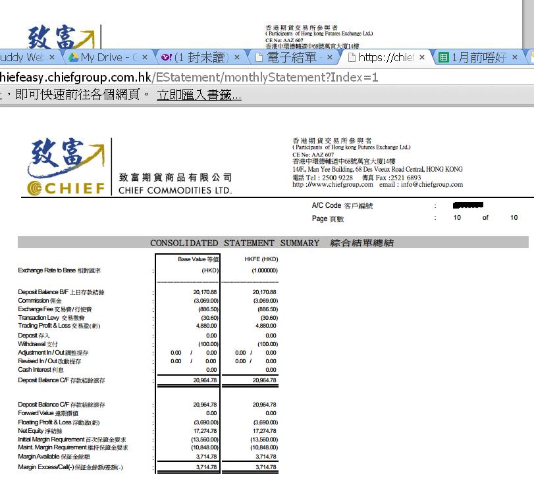Click the Margin Excess/Call(-) label
The width and height of the screenshot is (534, 477).
click(x=70, y=467)
